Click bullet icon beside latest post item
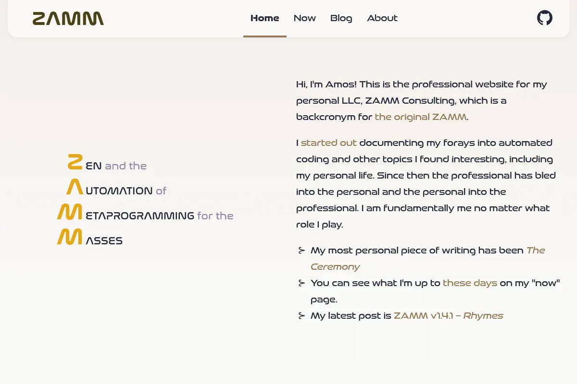The image size is (577, 384). 301,316
